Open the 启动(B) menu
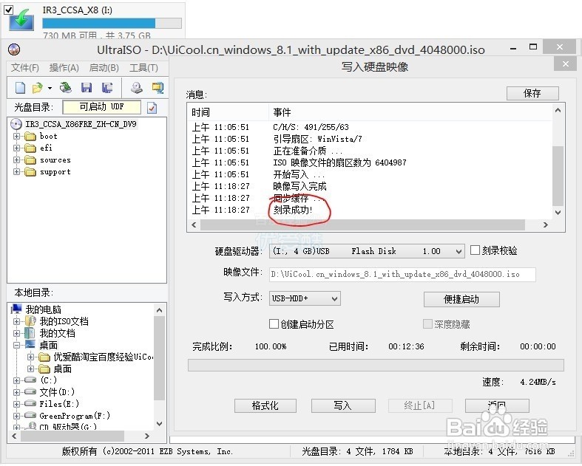This screenshot has width=582, height=466. pos(104,67)
